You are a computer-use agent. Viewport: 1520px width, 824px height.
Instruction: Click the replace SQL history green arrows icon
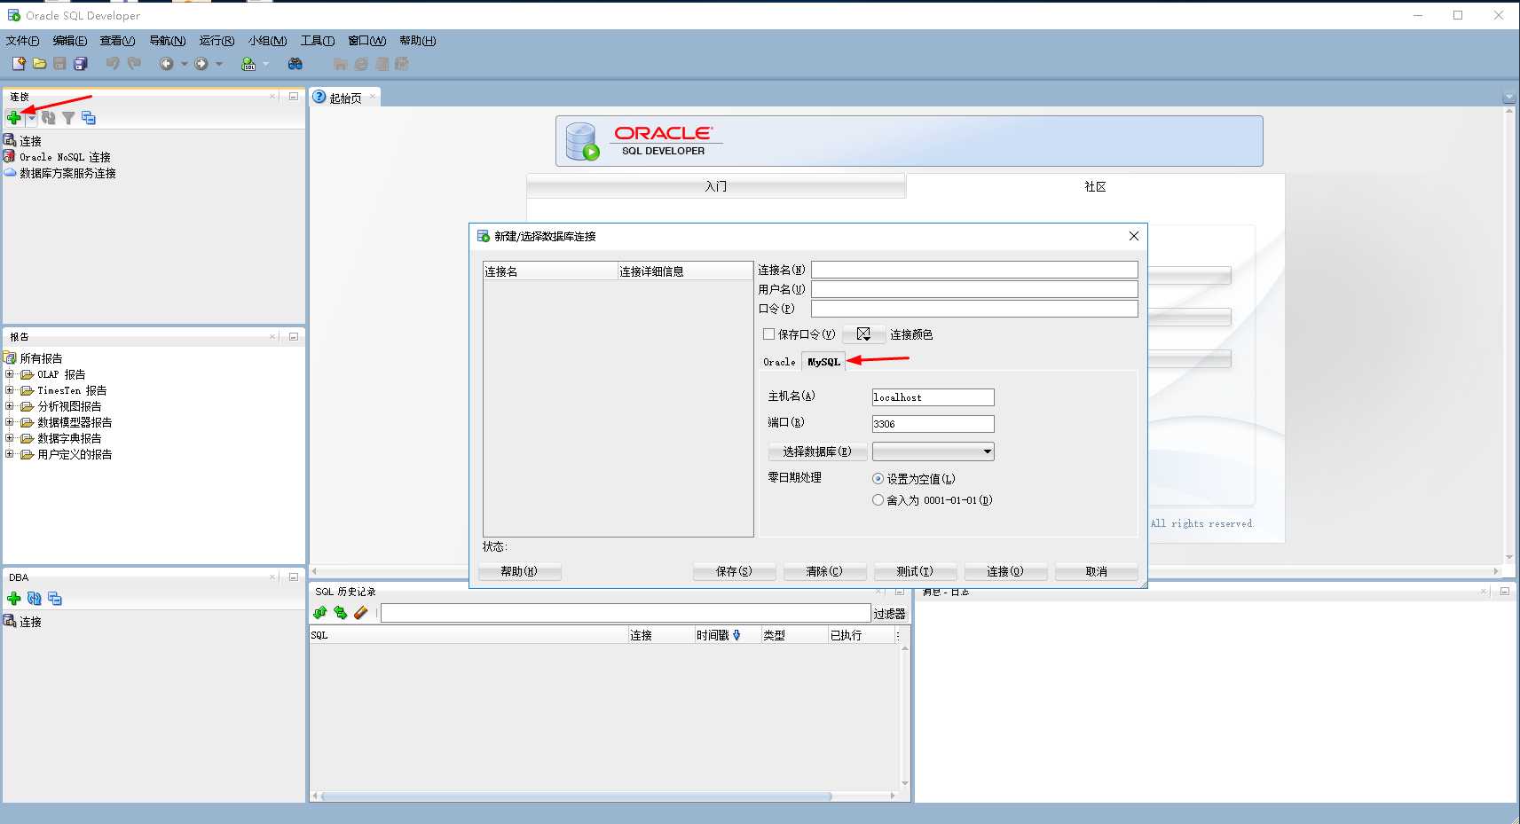pos(341,613)
